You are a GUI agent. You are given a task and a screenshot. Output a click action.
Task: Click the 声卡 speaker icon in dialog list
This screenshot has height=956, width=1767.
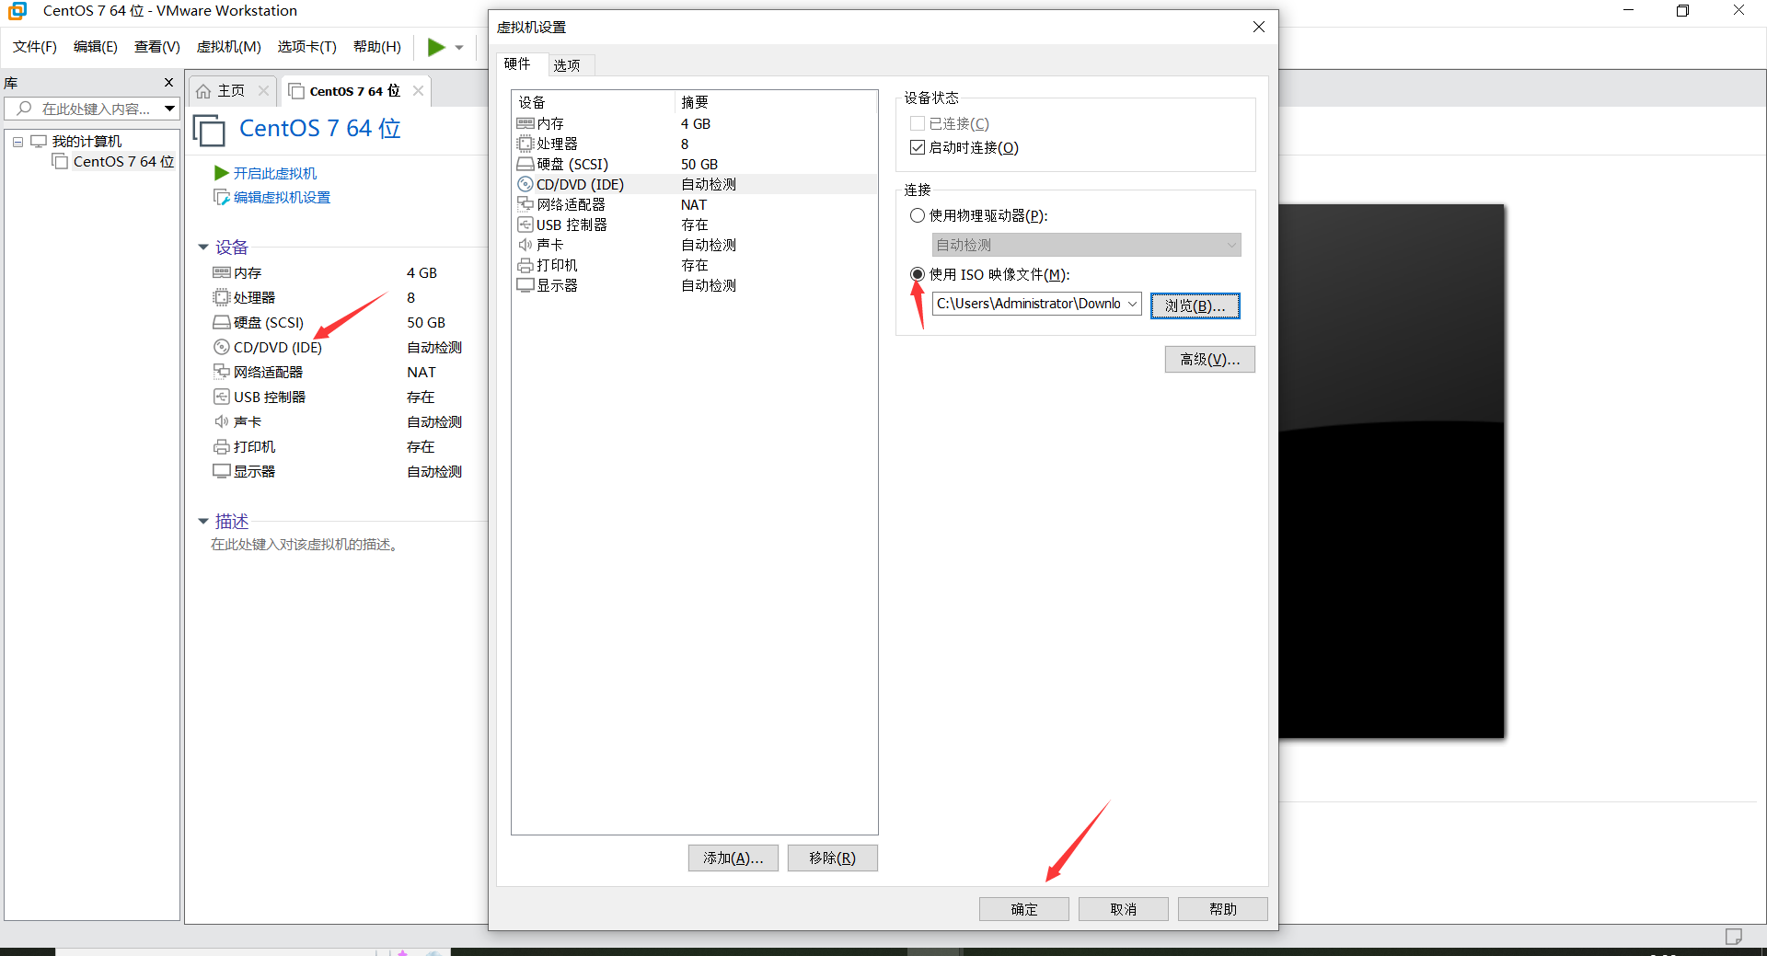(525, 245)
